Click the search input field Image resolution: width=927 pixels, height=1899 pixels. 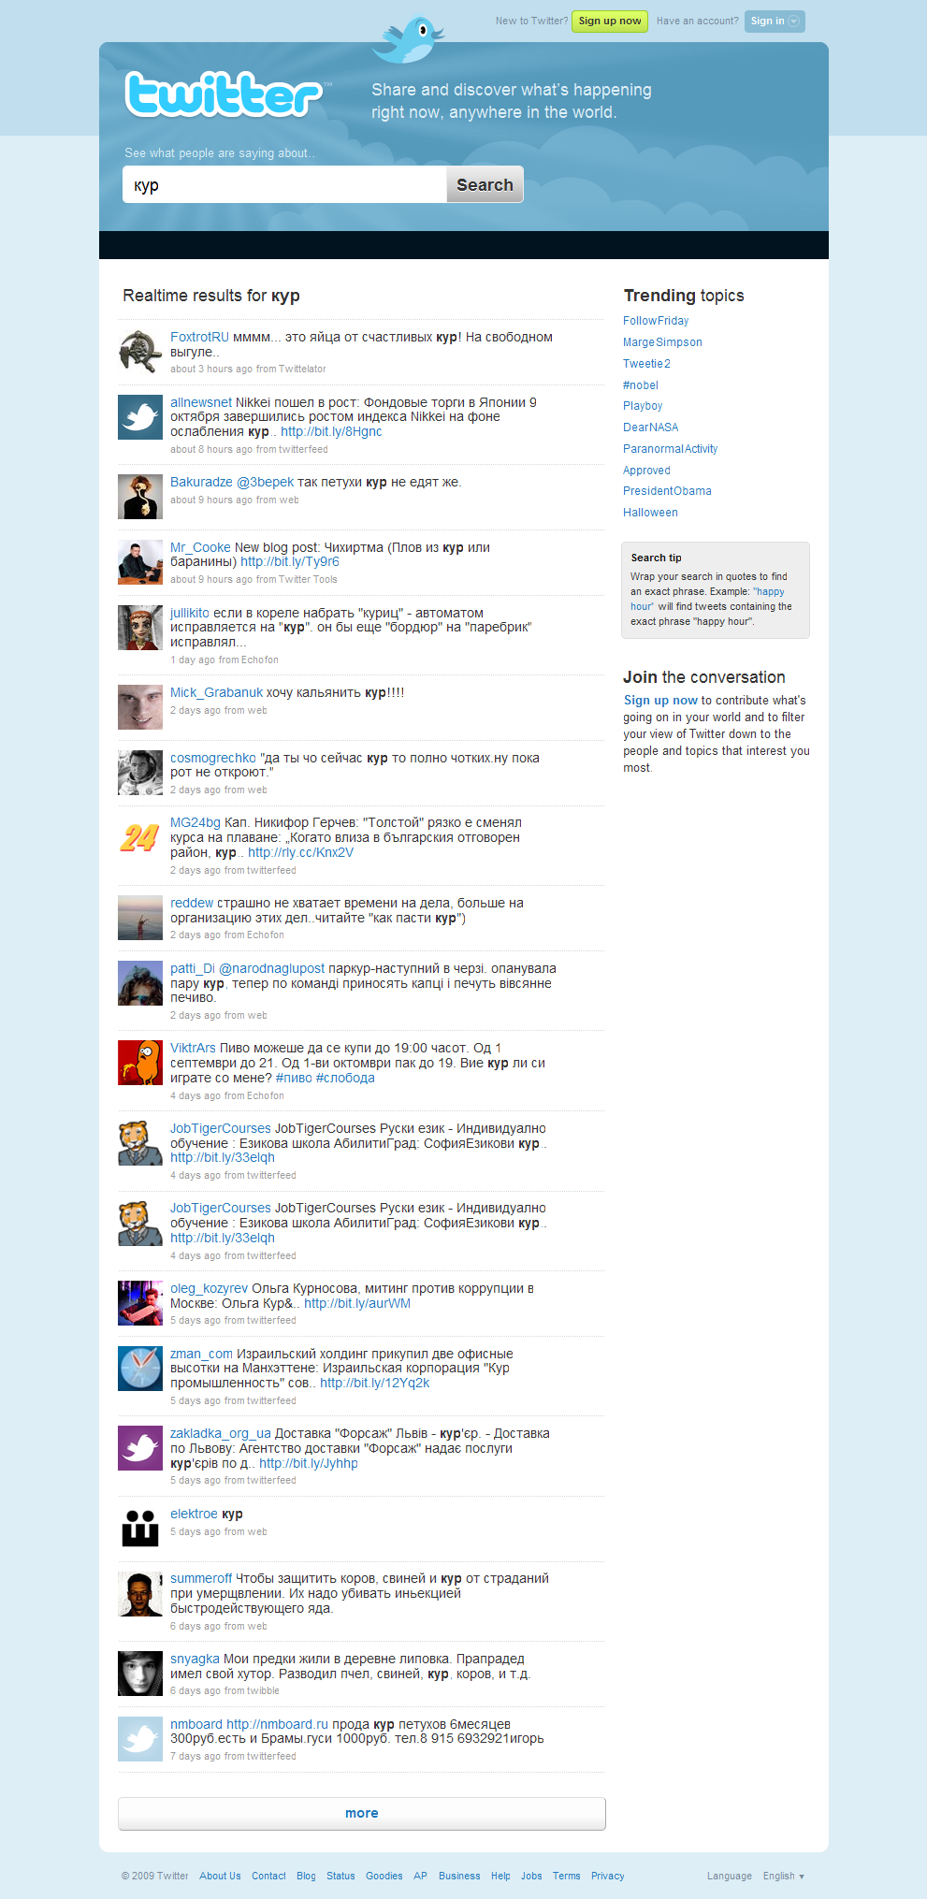click(x=284, y=184)
